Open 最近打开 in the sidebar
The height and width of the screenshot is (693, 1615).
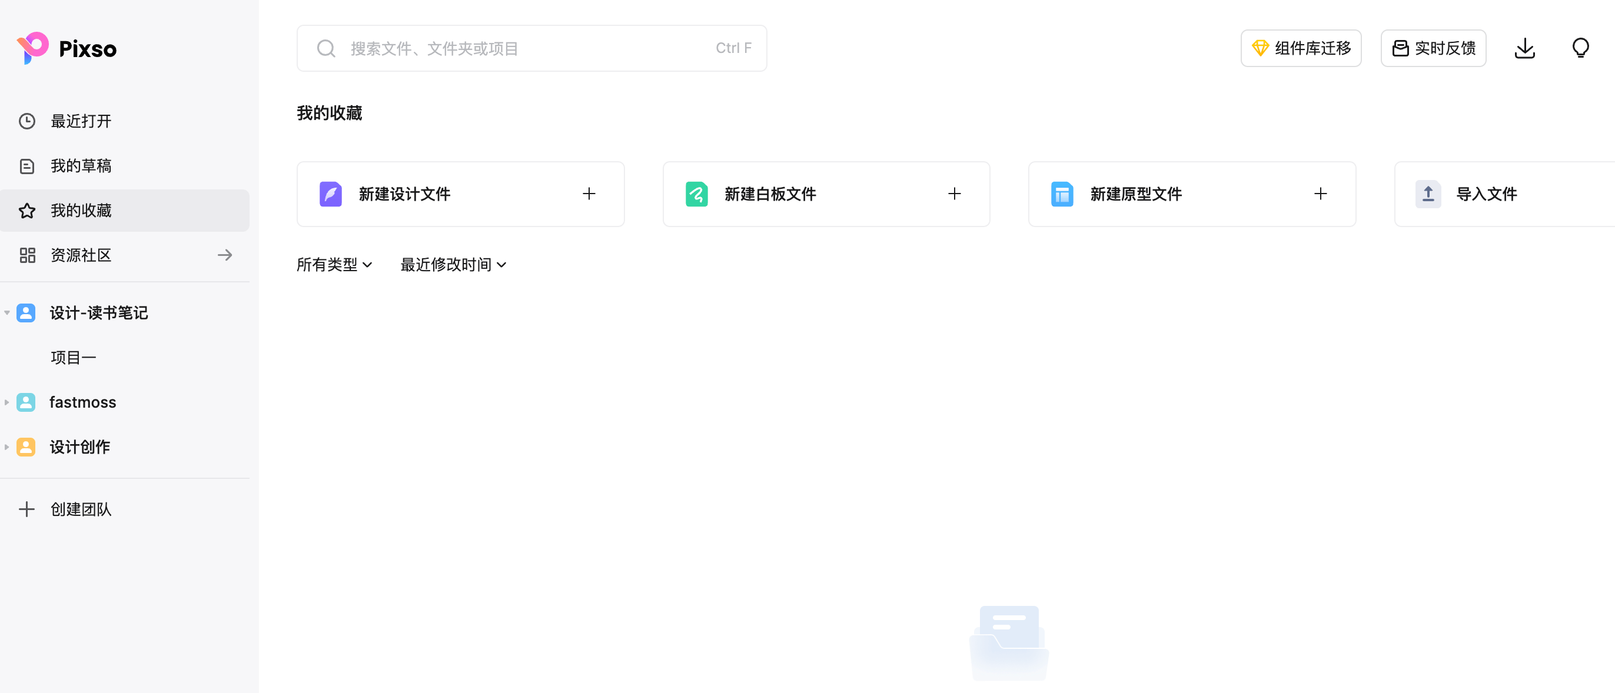coord(80,121)
